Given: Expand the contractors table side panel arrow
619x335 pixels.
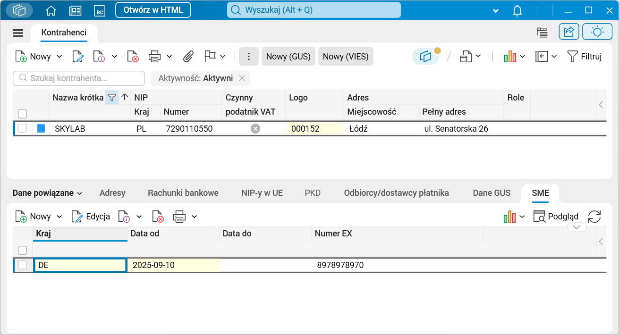Looking at the screenshot, I should coord(601,105).
